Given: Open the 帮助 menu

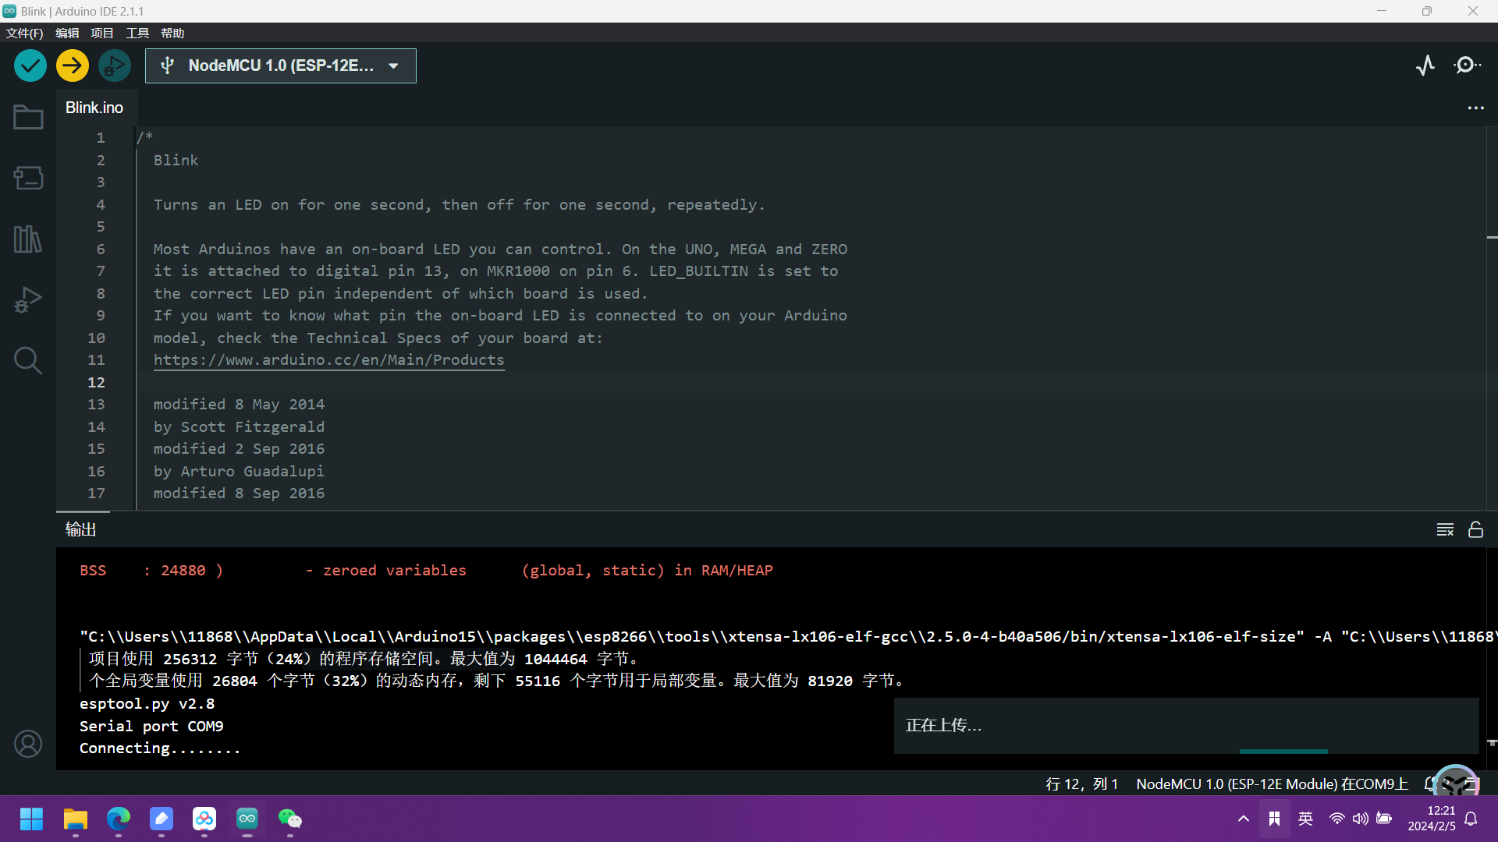Looking at the screenshot, I should [172, 33].
